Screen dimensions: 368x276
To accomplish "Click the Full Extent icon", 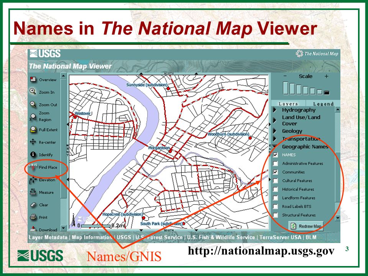I will (33, 129).
